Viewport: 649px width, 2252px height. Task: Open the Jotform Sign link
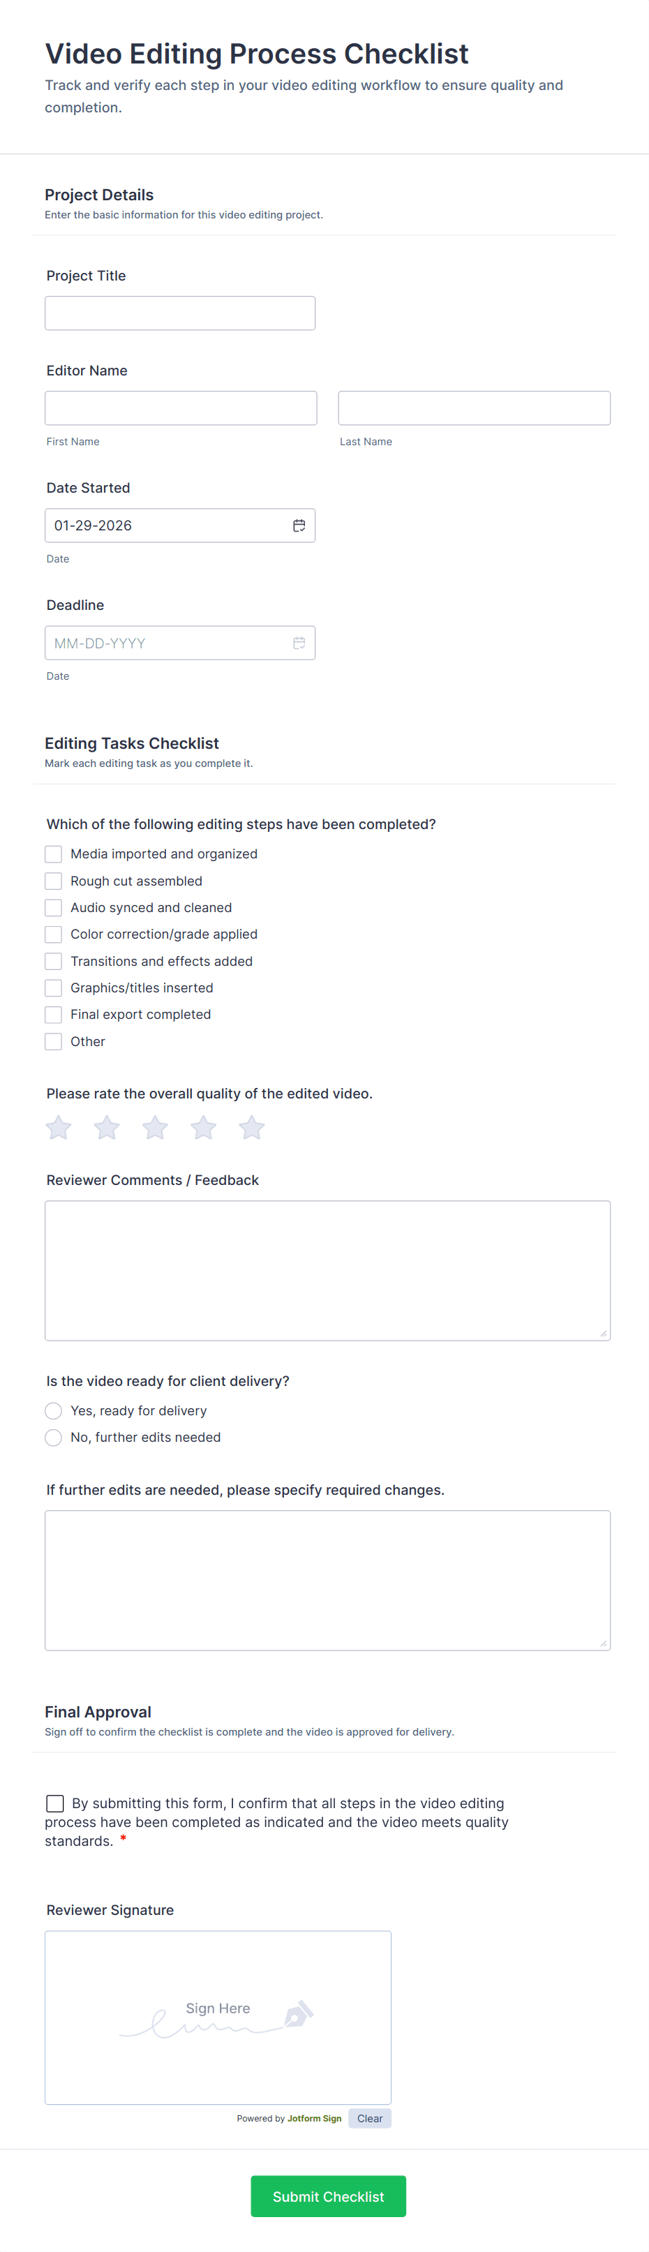(314, 2118)
